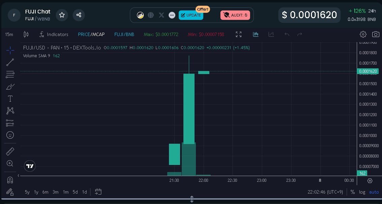Open the AUDIT: 6 warning badge
The height and width of the screenshot is (204, 382).
point(235,15)
